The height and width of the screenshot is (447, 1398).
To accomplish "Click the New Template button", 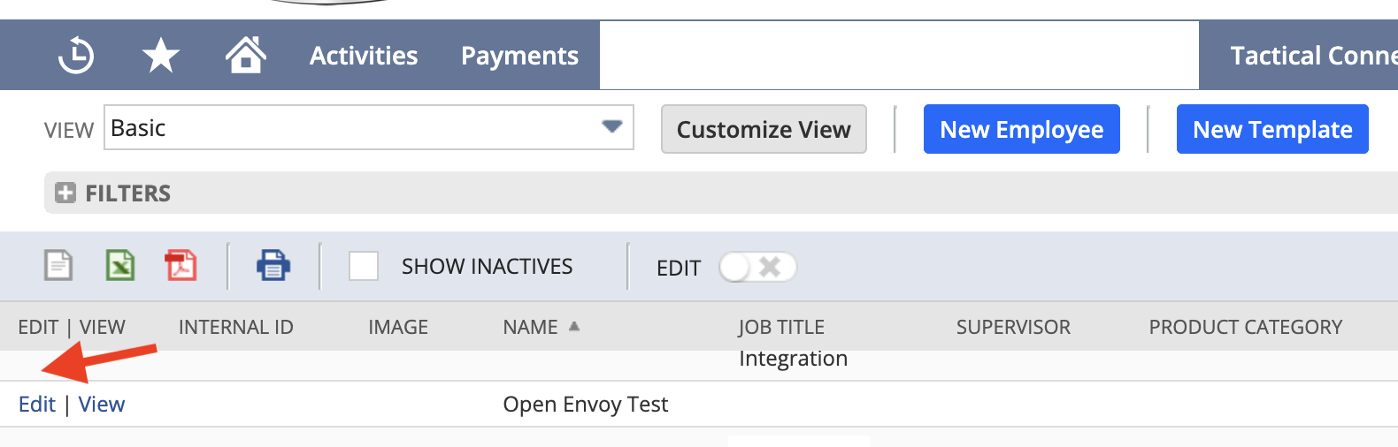I will click(1272, 129).
